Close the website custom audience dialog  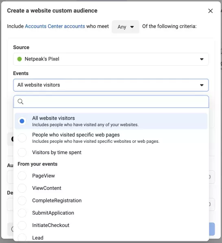click(210, 11)
